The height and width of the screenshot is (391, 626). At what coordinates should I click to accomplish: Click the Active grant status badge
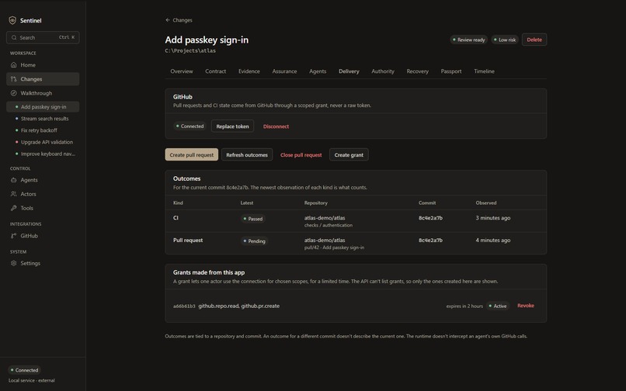tap(498, 306)
